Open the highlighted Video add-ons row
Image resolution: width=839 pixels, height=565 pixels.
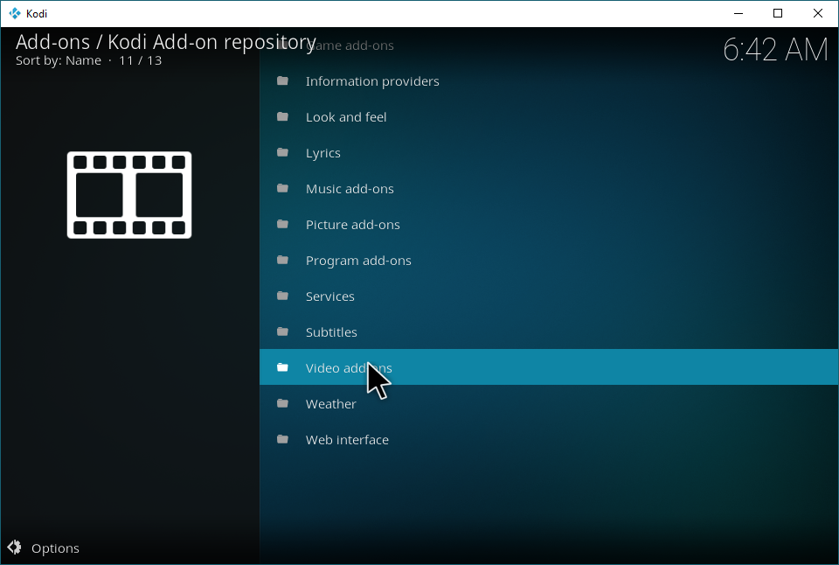click(x=549, y=366)
